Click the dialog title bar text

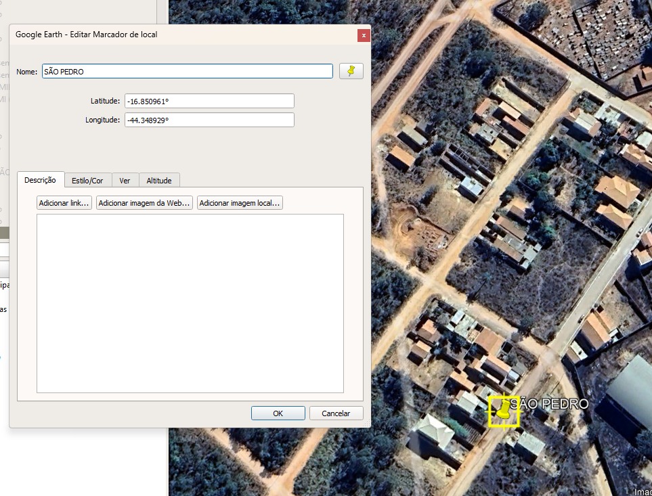87,35
